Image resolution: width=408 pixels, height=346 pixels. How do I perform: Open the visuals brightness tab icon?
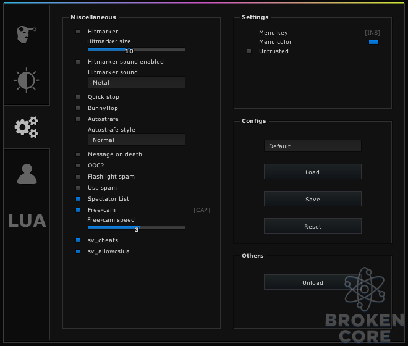coord(27,80)
